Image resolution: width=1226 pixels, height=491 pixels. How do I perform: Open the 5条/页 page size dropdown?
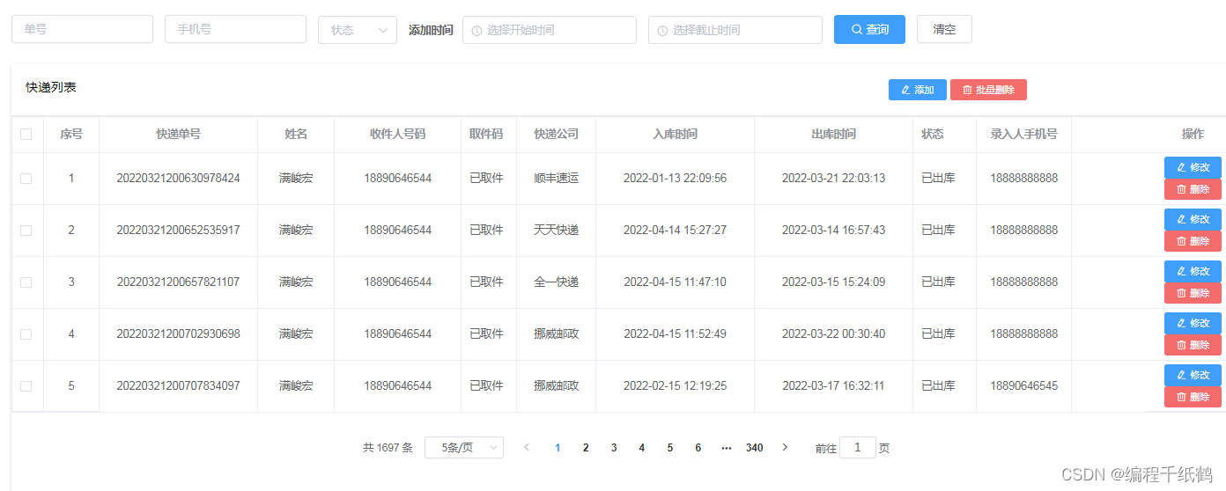[x=464, y=448]
